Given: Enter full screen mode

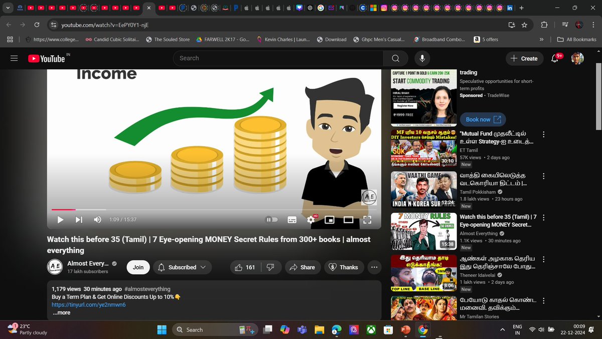Looking at the screenshot, I should click(x=367, y=219).
